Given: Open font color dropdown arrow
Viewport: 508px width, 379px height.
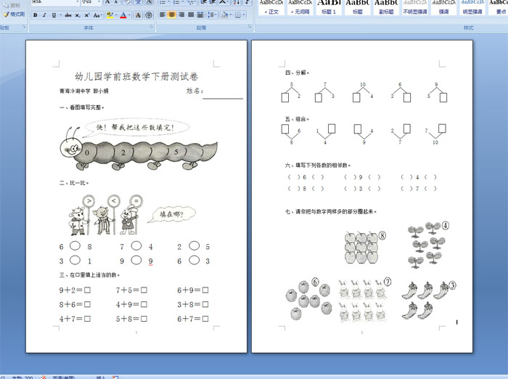Looking at the screenshot, I should click(129, 15).
